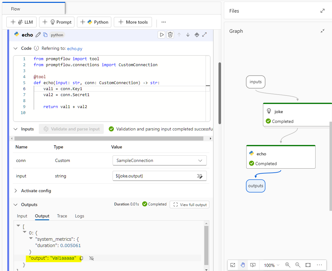Collapse the root JSON array triangle
The image size is (332, 271).
(18, 226)
